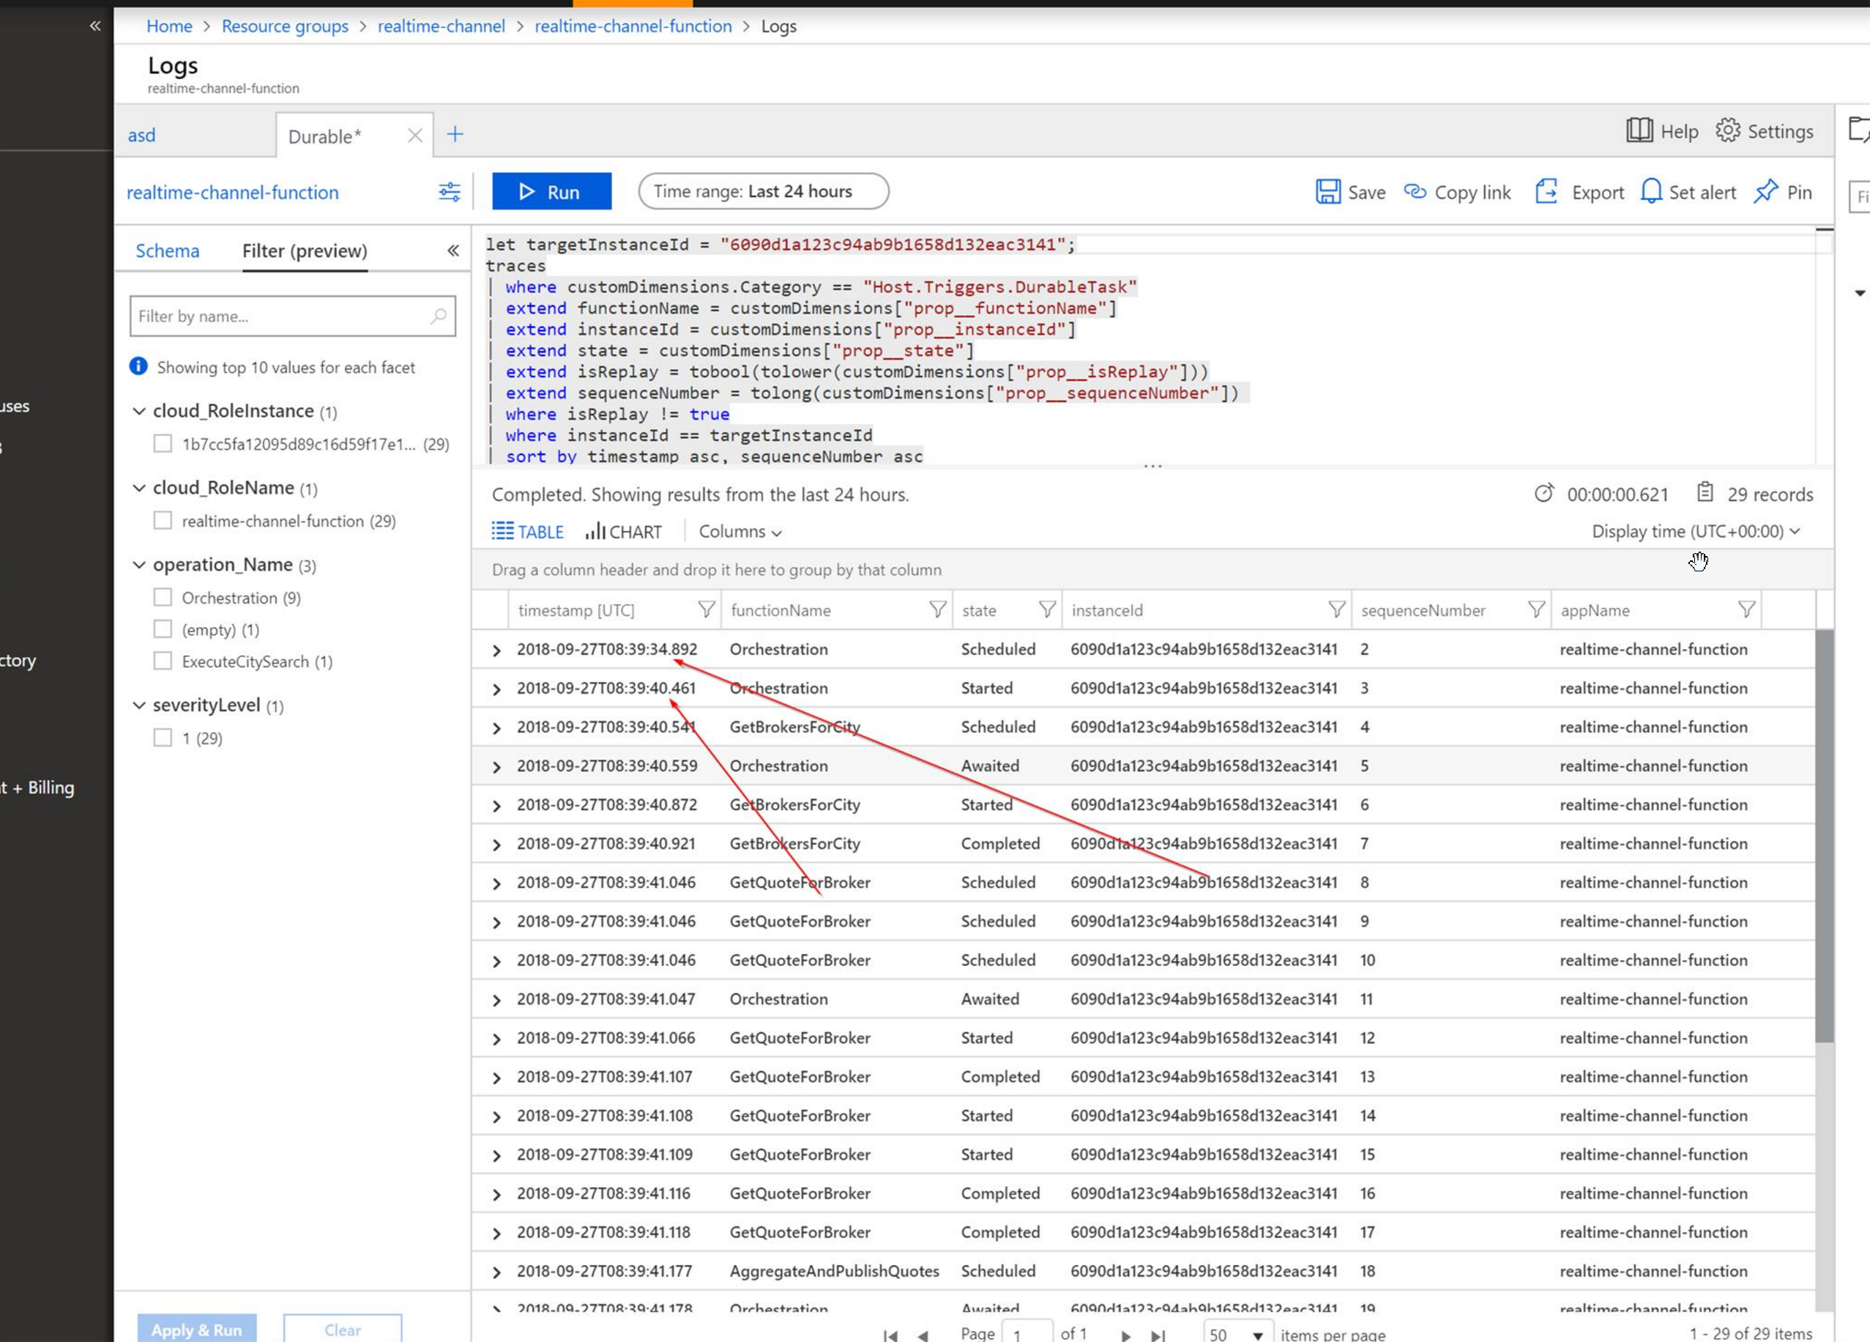The width and height of the screenshot is (1870, 1342).
Task: Switch to the CHART view
Action: coord(623,532)
